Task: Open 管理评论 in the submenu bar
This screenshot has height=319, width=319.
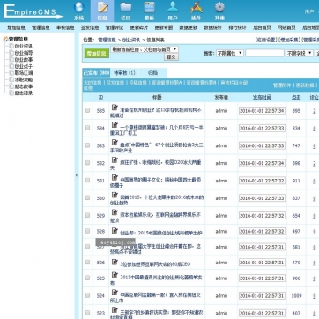Action: coord(115,27)
